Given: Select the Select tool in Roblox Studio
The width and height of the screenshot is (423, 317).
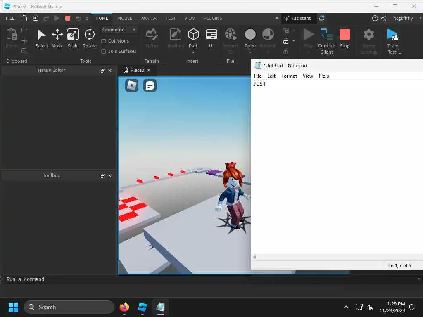Looking at the screenshot, I should tap(42, 39).
